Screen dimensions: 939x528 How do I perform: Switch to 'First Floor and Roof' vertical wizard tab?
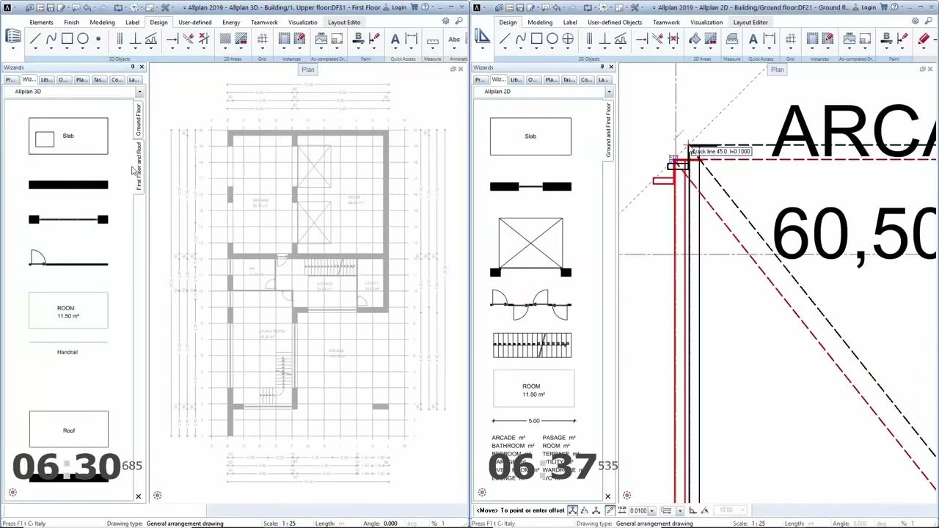[x=139, y=166]
